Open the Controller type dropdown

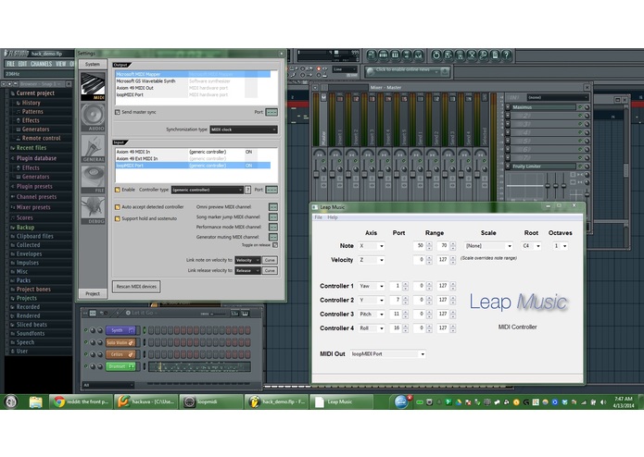pyautogui.click(x=208, y=190)
